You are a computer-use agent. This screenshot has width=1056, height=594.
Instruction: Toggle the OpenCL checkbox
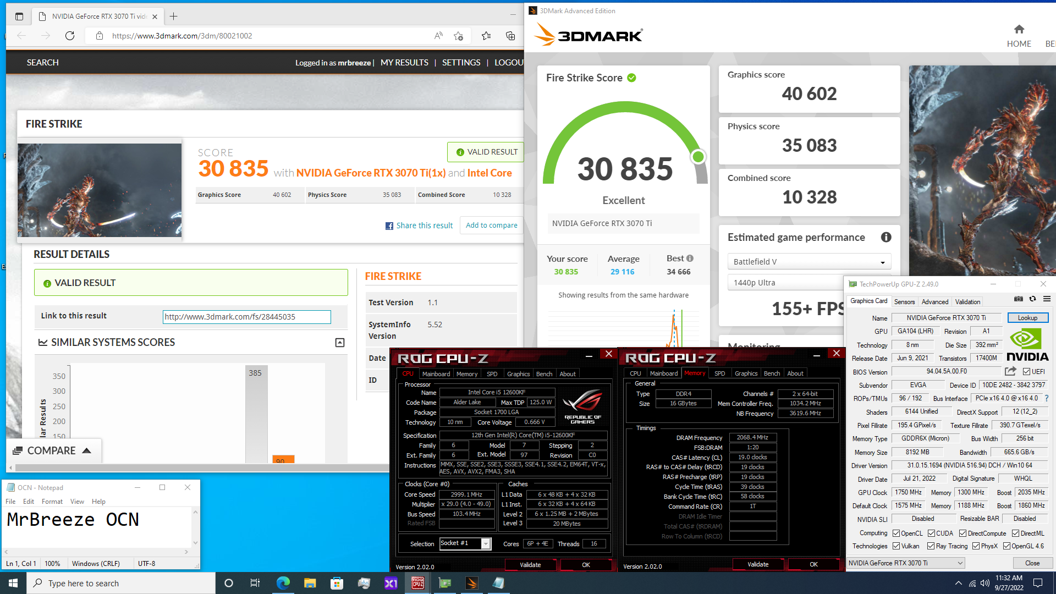pyautogui.click(x=897, y=533)
